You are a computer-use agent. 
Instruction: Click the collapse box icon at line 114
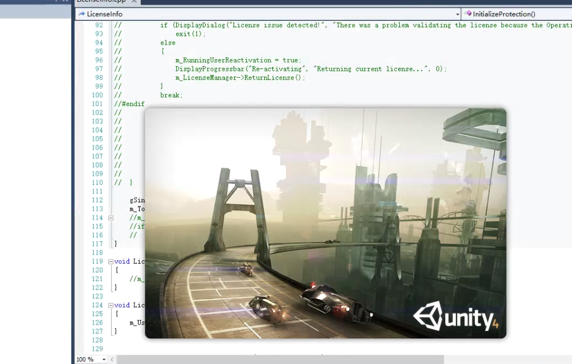click(x=110, y=217)
